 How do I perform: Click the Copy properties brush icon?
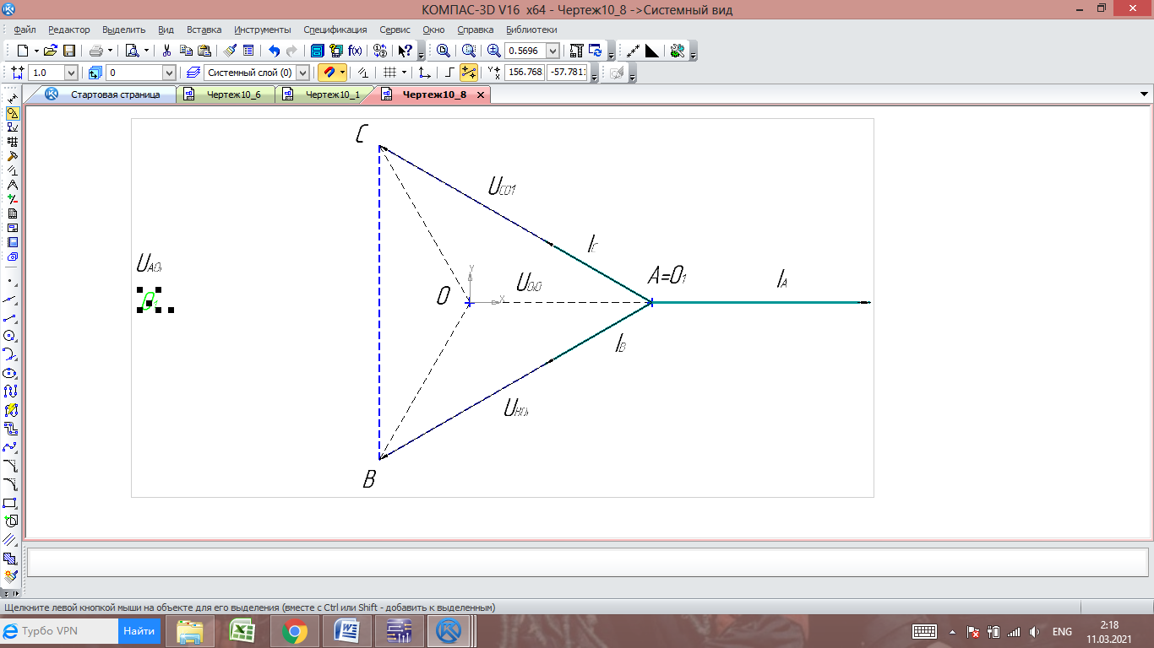pos(231,51)
